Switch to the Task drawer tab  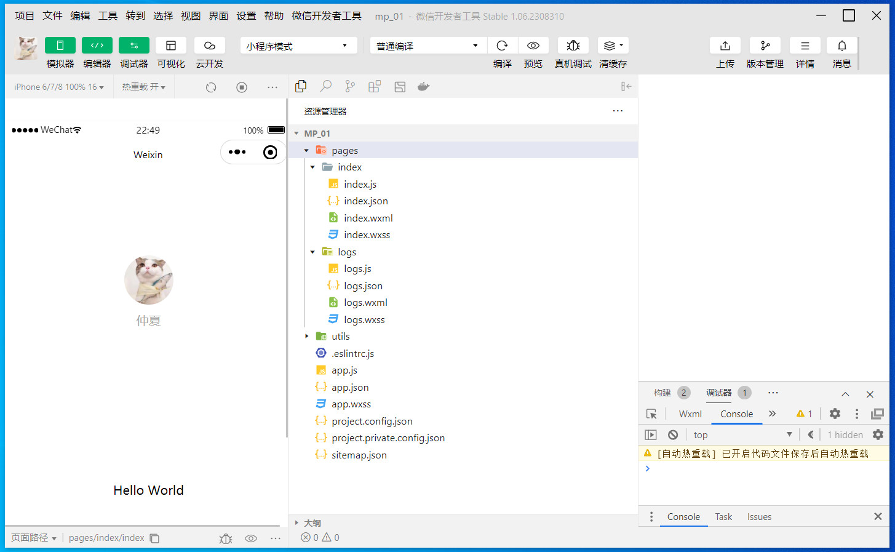coord(723,517)
